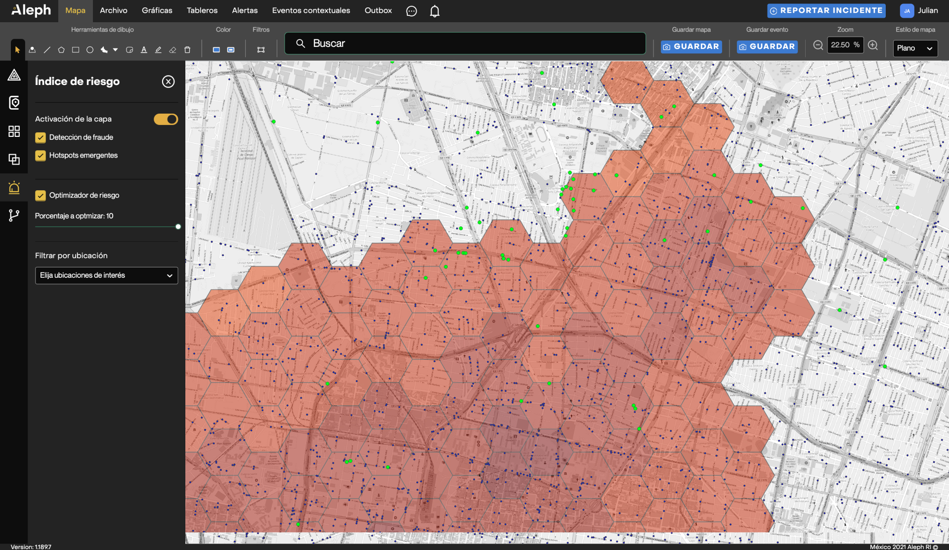Open the Julian user profile
The height and width of the screenshot is (550, 949).
pos(919,10)
